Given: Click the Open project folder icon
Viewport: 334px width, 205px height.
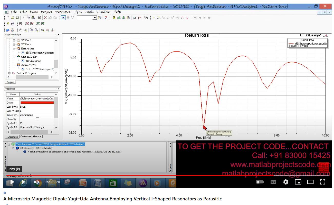Looking at the screenshot, I should click(12, 18).
